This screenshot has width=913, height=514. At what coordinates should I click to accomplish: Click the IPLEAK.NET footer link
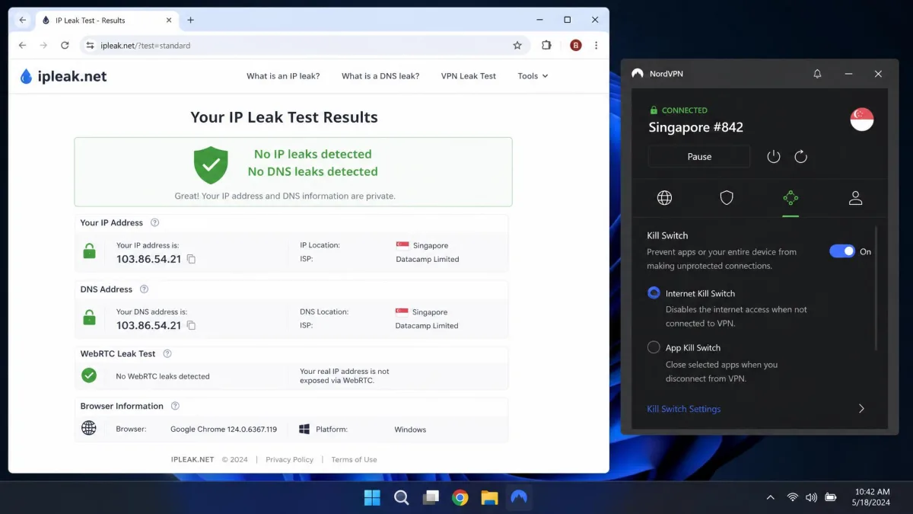click(x=192, y=460)
